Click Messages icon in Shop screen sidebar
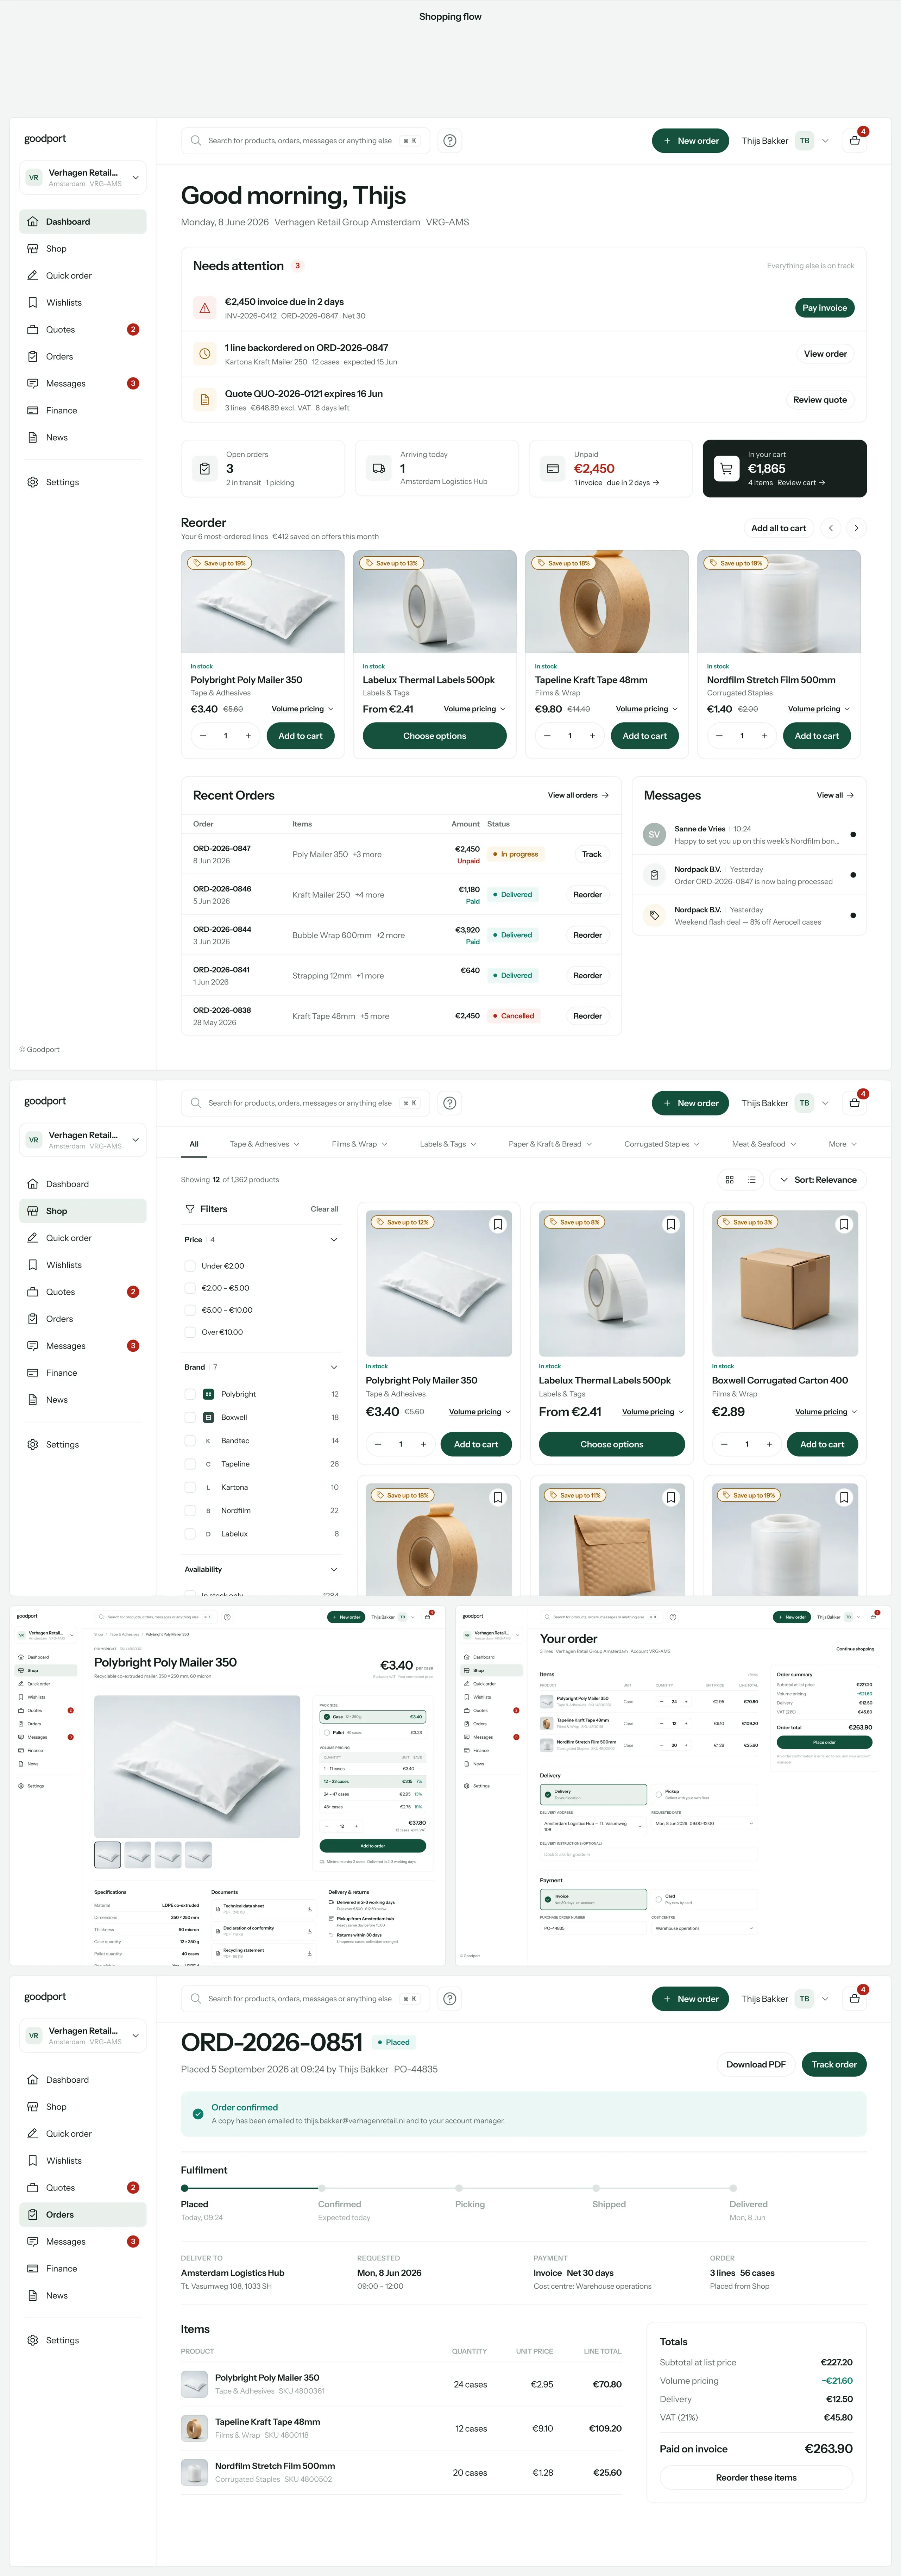The height and width of the screenshot is (2576, 901). [33, 1346]
